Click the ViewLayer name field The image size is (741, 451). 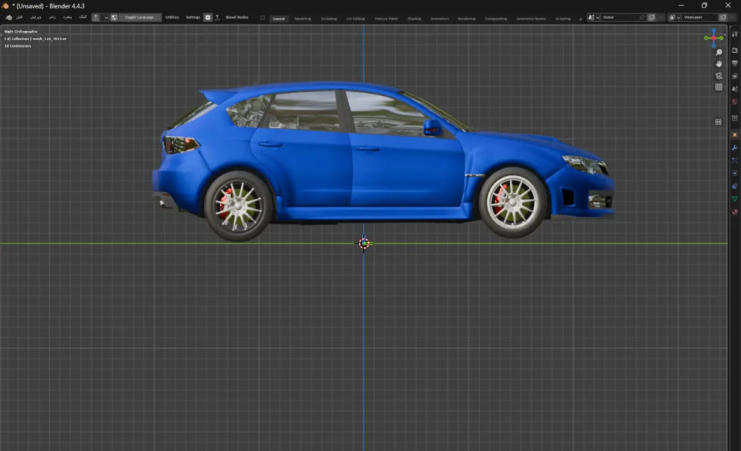[700, 17]
